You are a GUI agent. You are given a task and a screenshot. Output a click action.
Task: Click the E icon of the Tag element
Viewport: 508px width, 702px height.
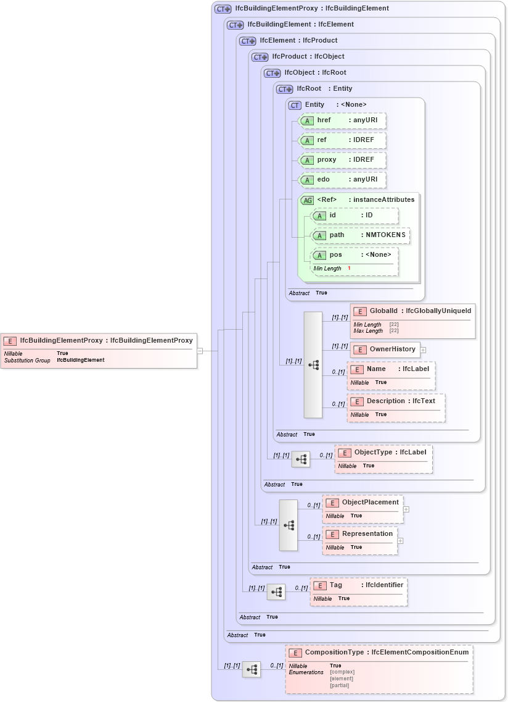click(x=319, y=585)
